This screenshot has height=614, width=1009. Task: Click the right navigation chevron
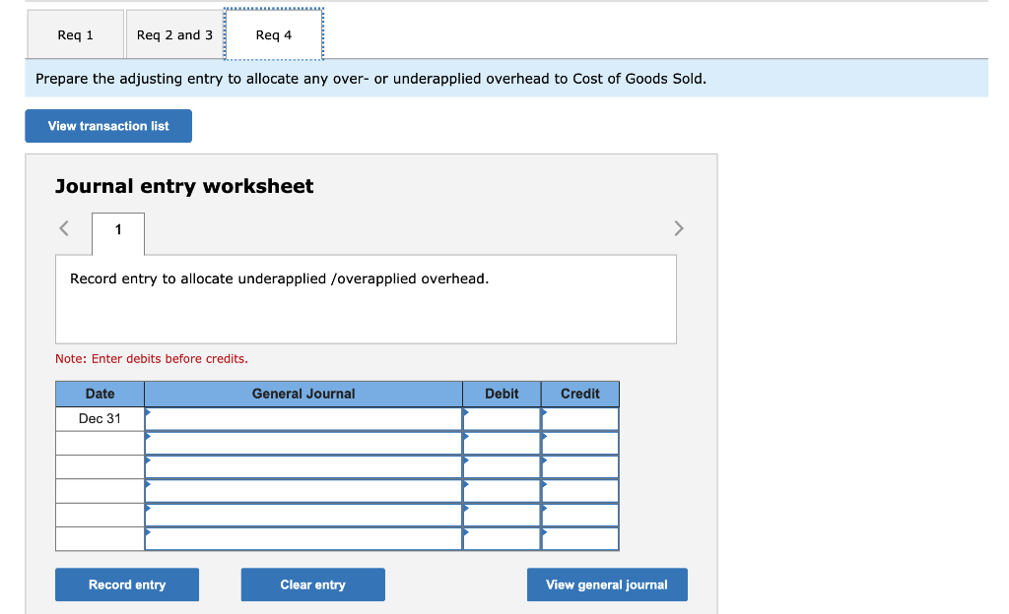678,227
